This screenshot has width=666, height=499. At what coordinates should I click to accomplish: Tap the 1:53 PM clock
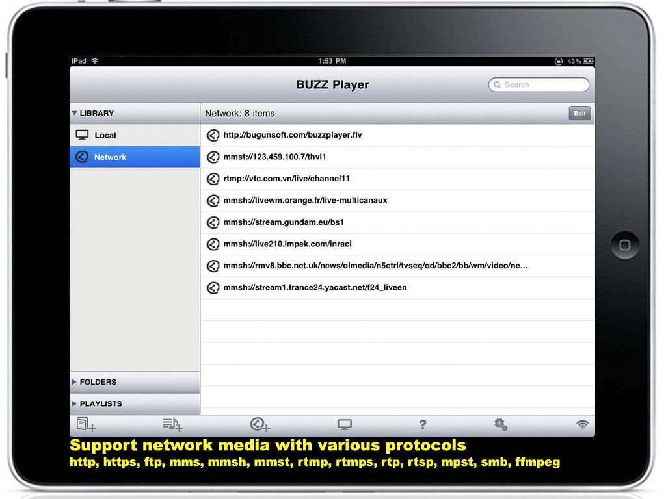tap(332, 61)
